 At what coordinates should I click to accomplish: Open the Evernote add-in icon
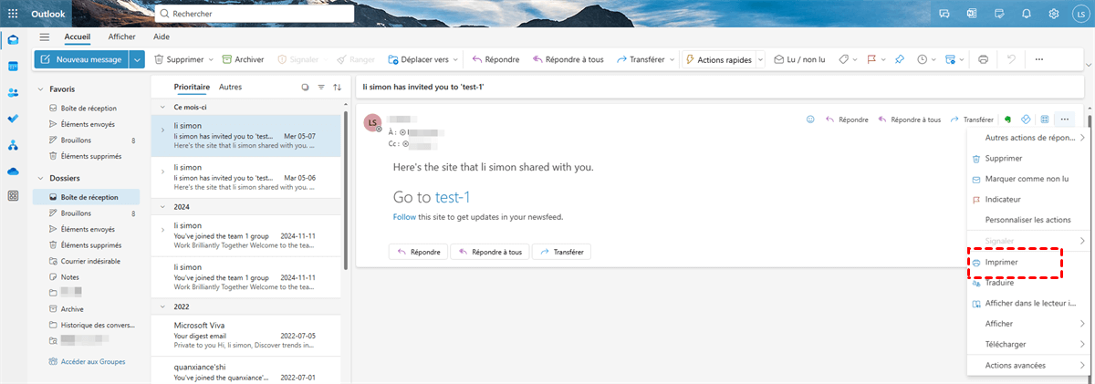(1008, 119)
